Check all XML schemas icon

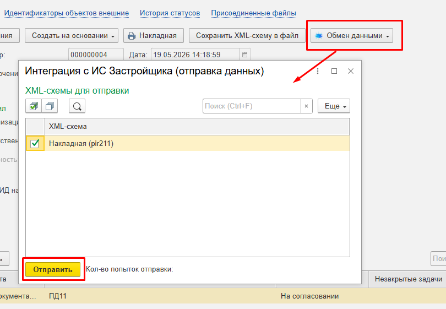(x=34, y=106)
